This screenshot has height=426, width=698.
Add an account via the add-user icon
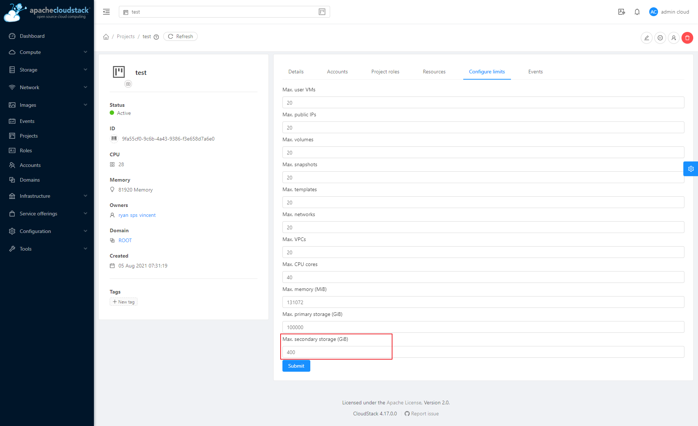coord(673,38)
